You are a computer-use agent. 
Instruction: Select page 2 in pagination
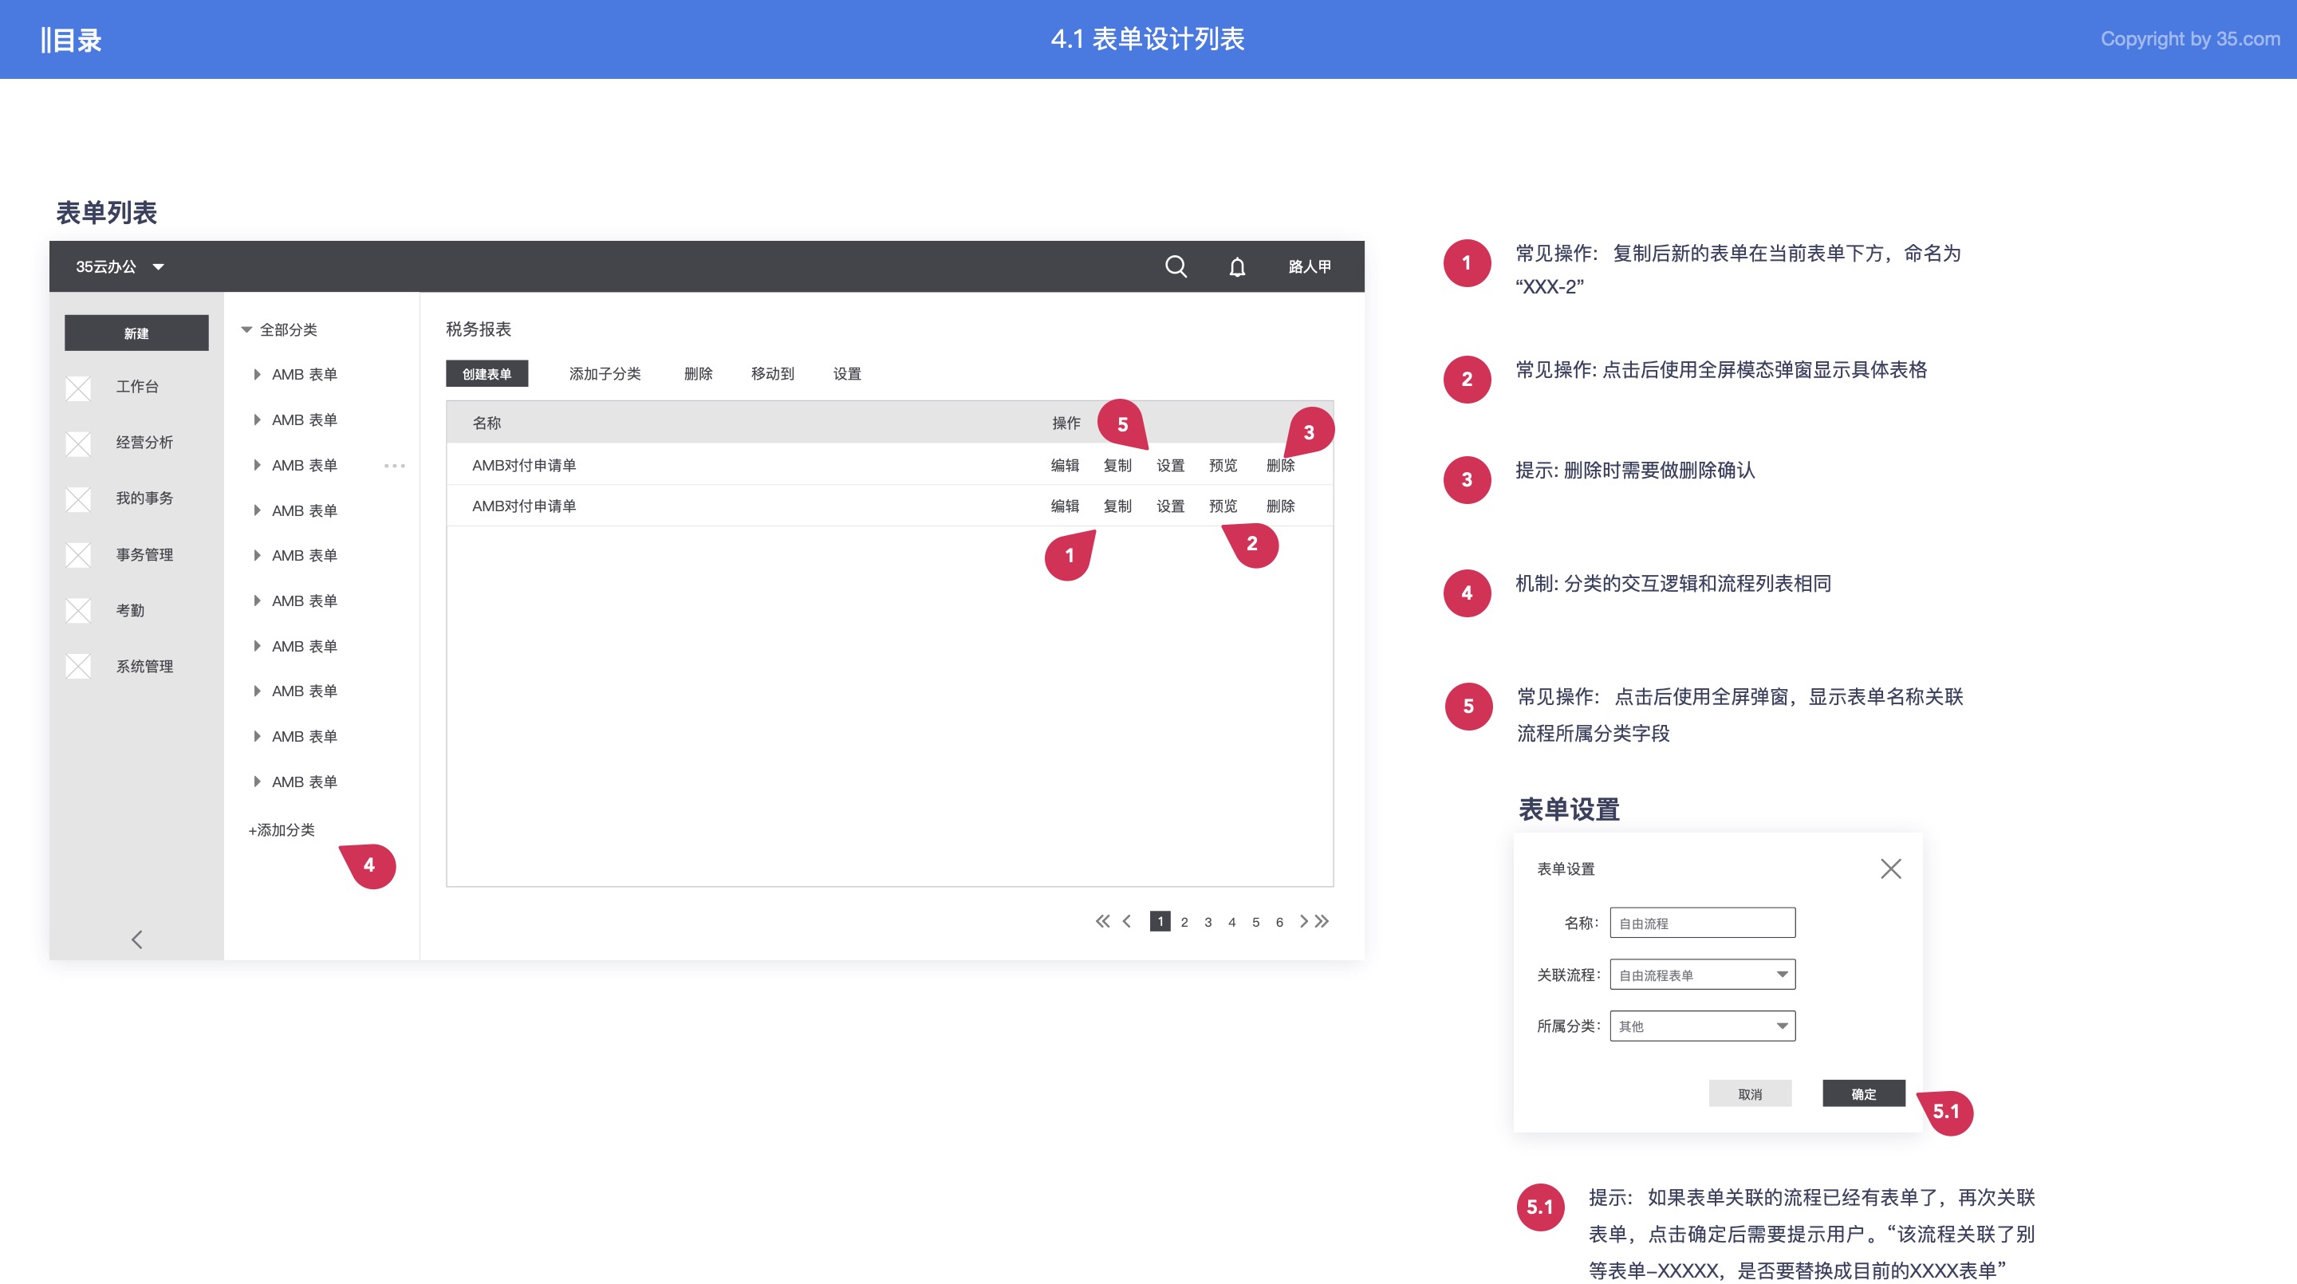1184,922
